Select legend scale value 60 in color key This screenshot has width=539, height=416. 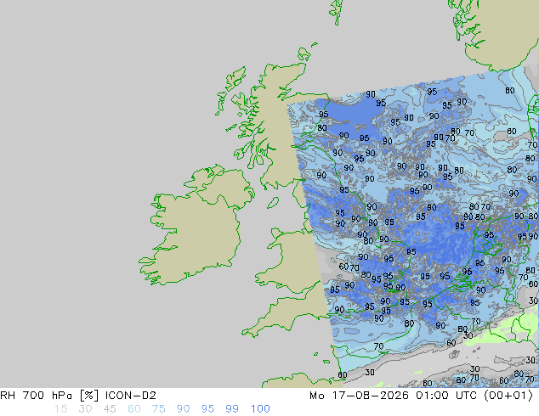pos(134,409)
